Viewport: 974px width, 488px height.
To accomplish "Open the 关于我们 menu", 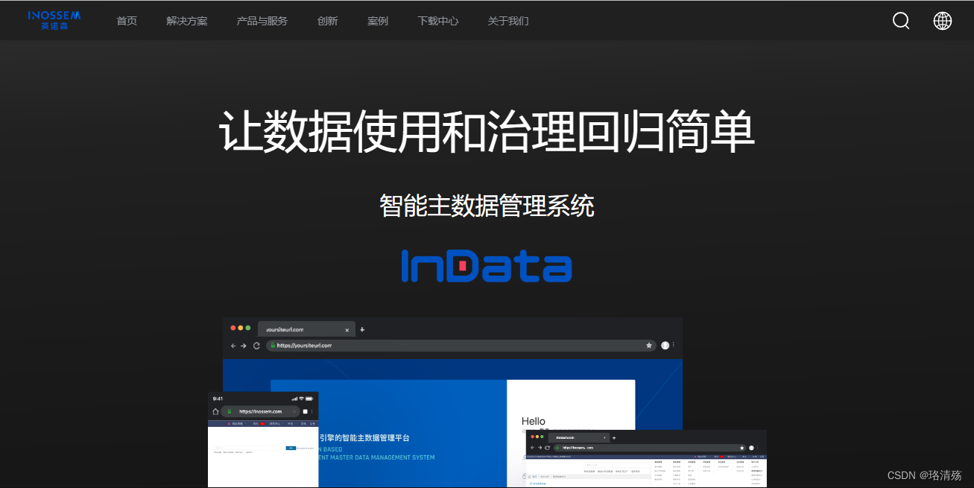I will tap(508, 21).
